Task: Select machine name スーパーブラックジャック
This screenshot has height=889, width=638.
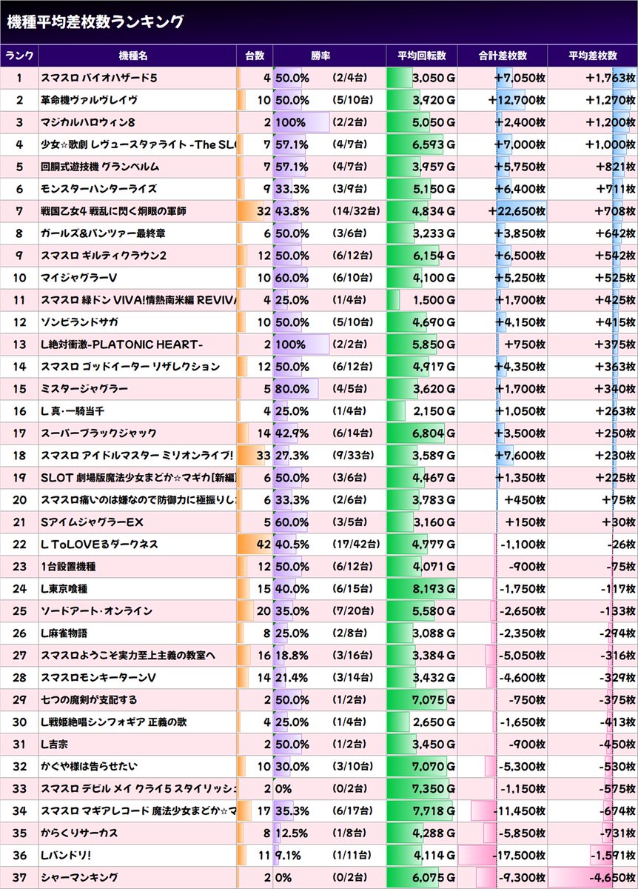Action: point(99,433)
